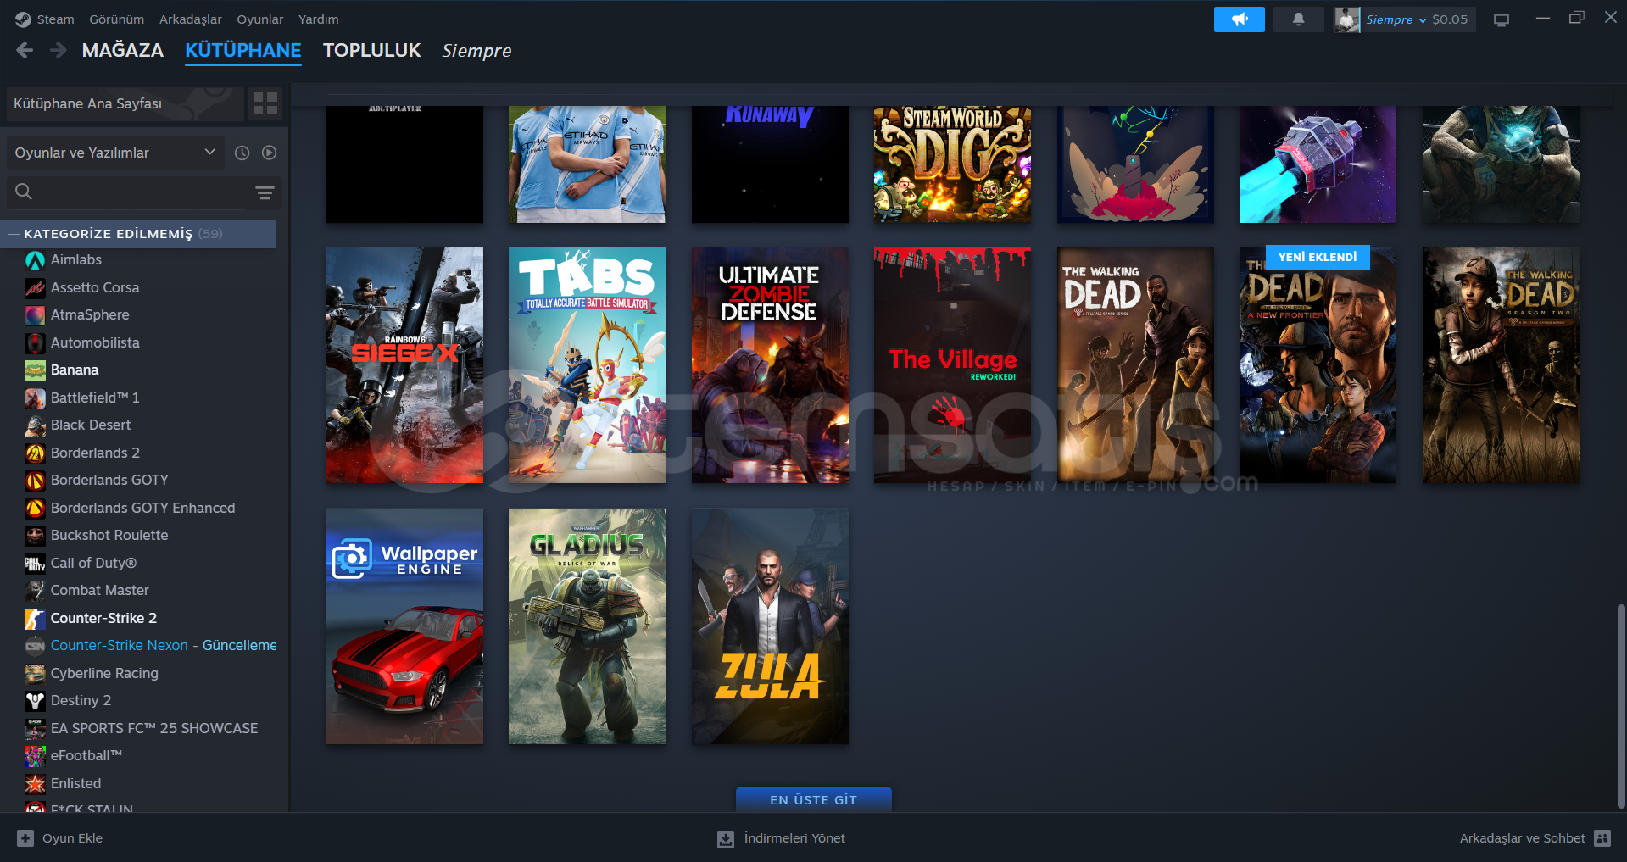Screen dimensions: 1627x862
Task: Select Wallpaper Engine game cover
Action: click(404, 626)
